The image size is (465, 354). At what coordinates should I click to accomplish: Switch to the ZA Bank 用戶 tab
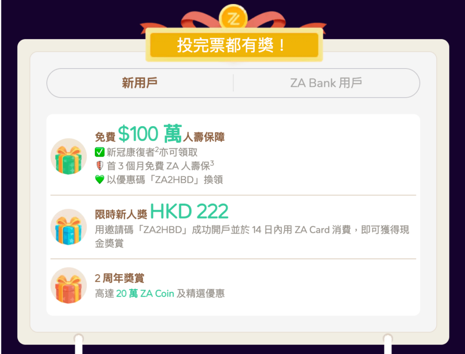[326, 83]
